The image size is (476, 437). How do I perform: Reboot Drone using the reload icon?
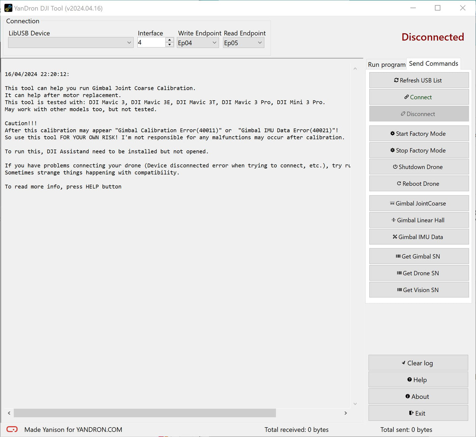419,184
